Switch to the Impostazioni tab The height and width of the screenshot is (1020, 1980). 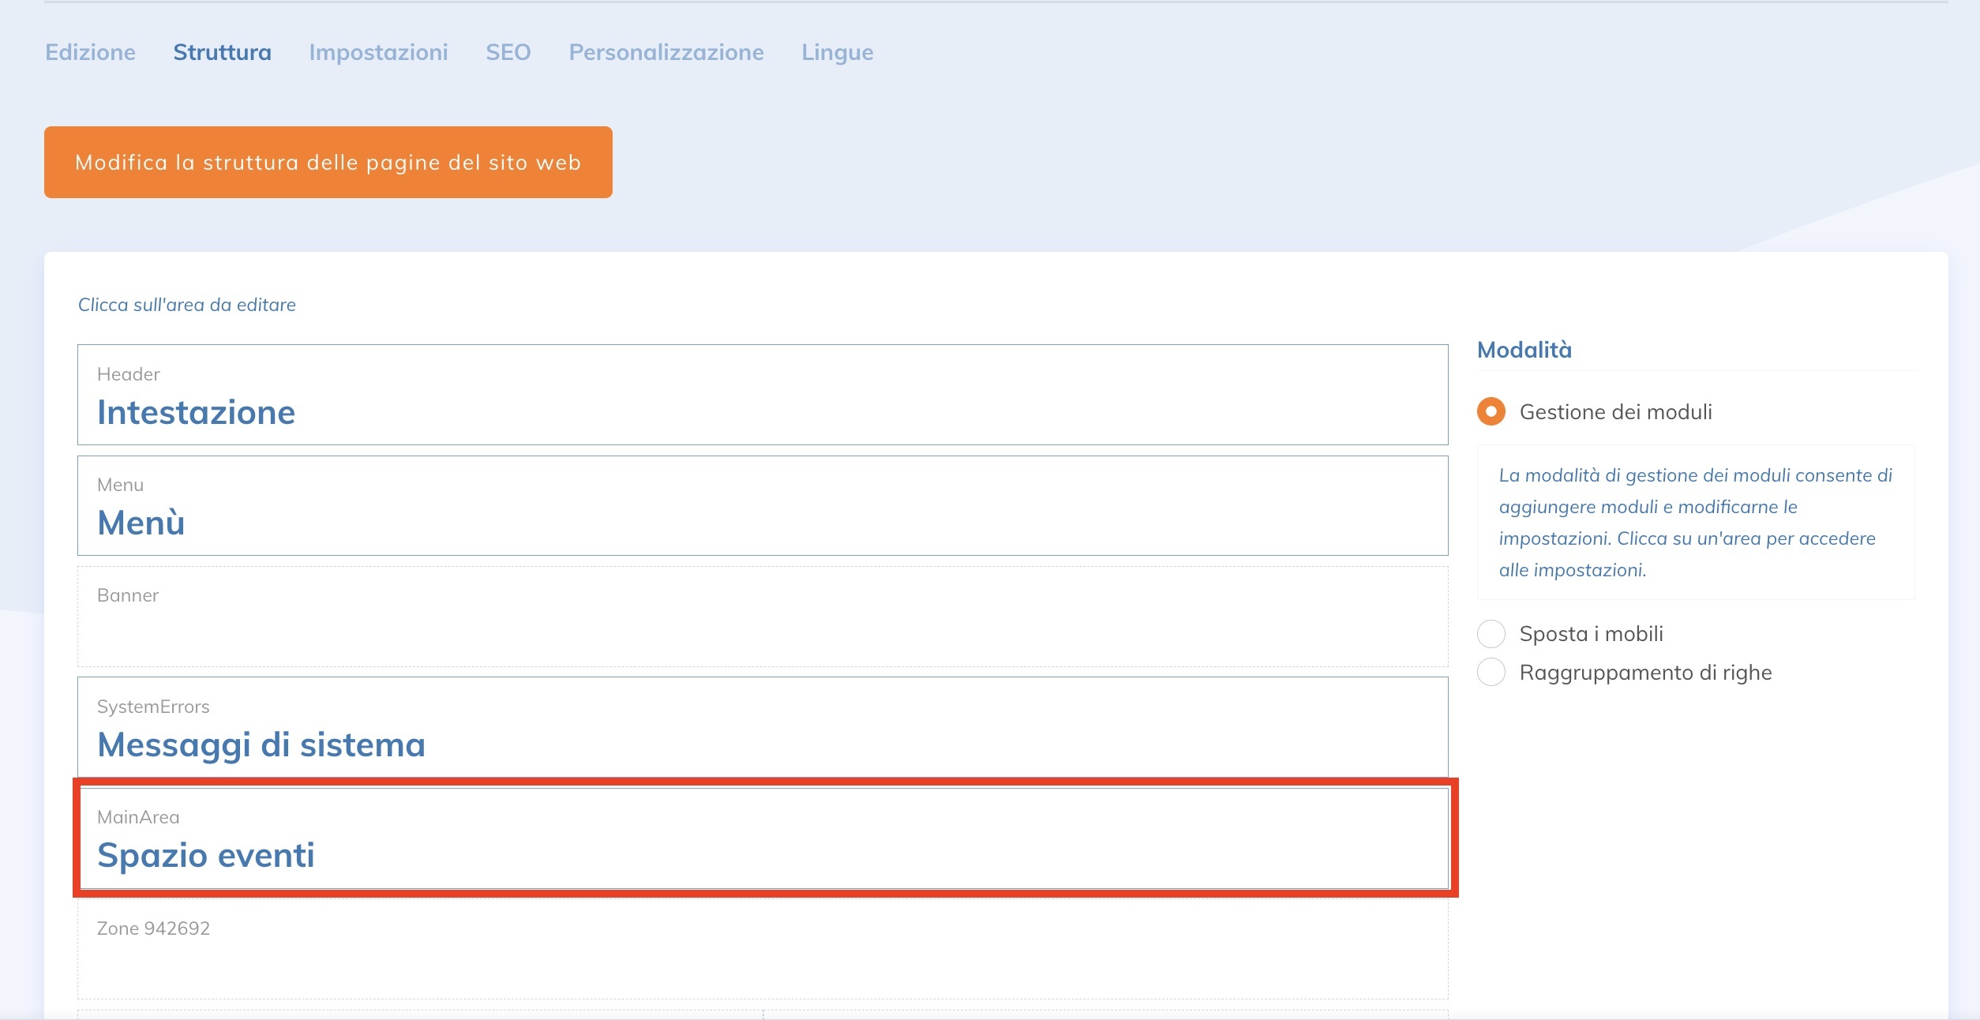pos(378,52)
